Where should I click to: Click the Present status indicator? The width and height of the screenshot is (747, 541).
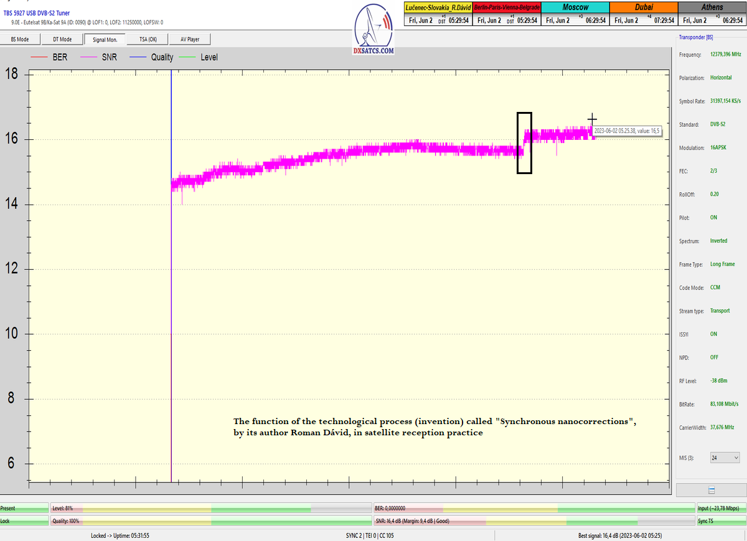pos(24,508)
